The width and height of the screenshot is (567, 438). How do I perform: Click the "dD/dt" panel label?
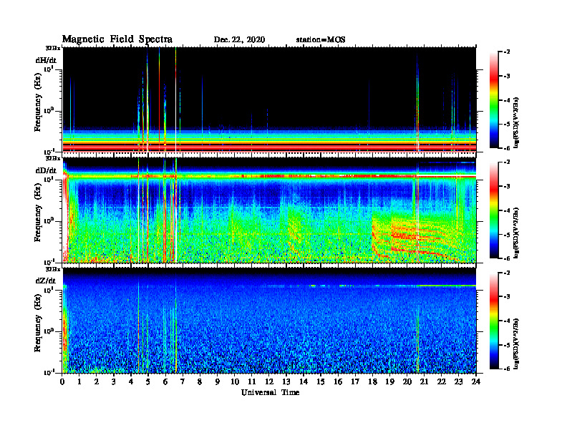(x=46, y=170)
